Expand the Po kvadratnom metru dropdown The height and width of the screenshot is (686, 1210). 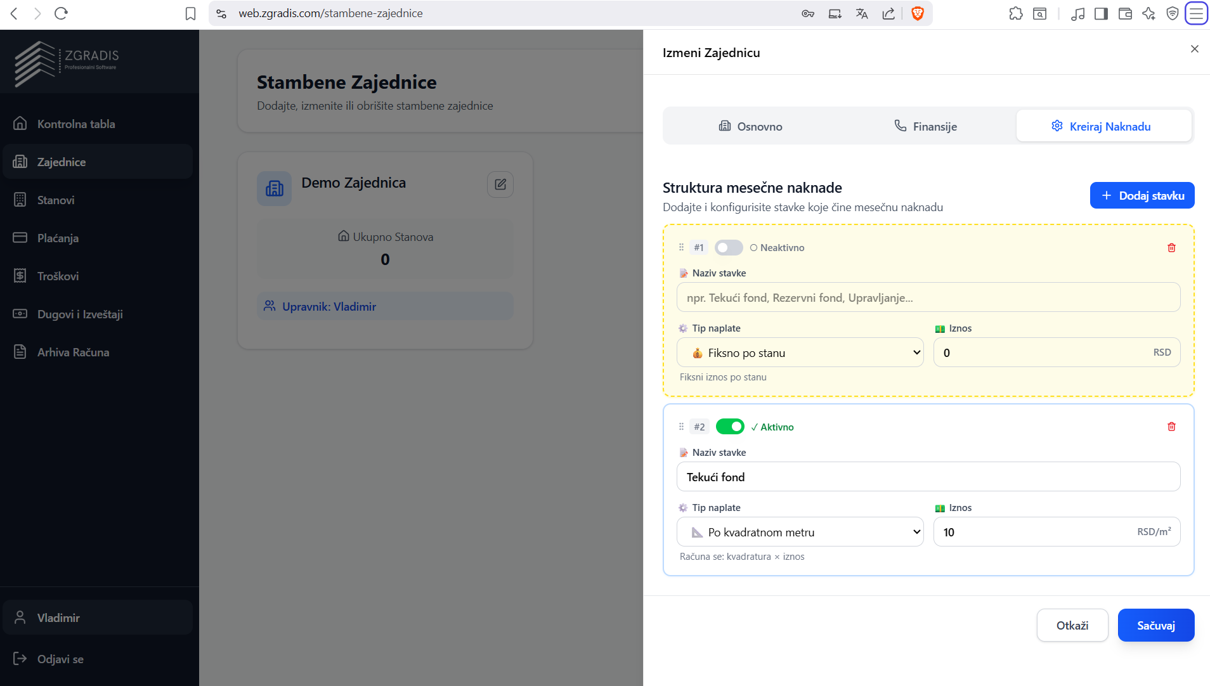[800, 532]
